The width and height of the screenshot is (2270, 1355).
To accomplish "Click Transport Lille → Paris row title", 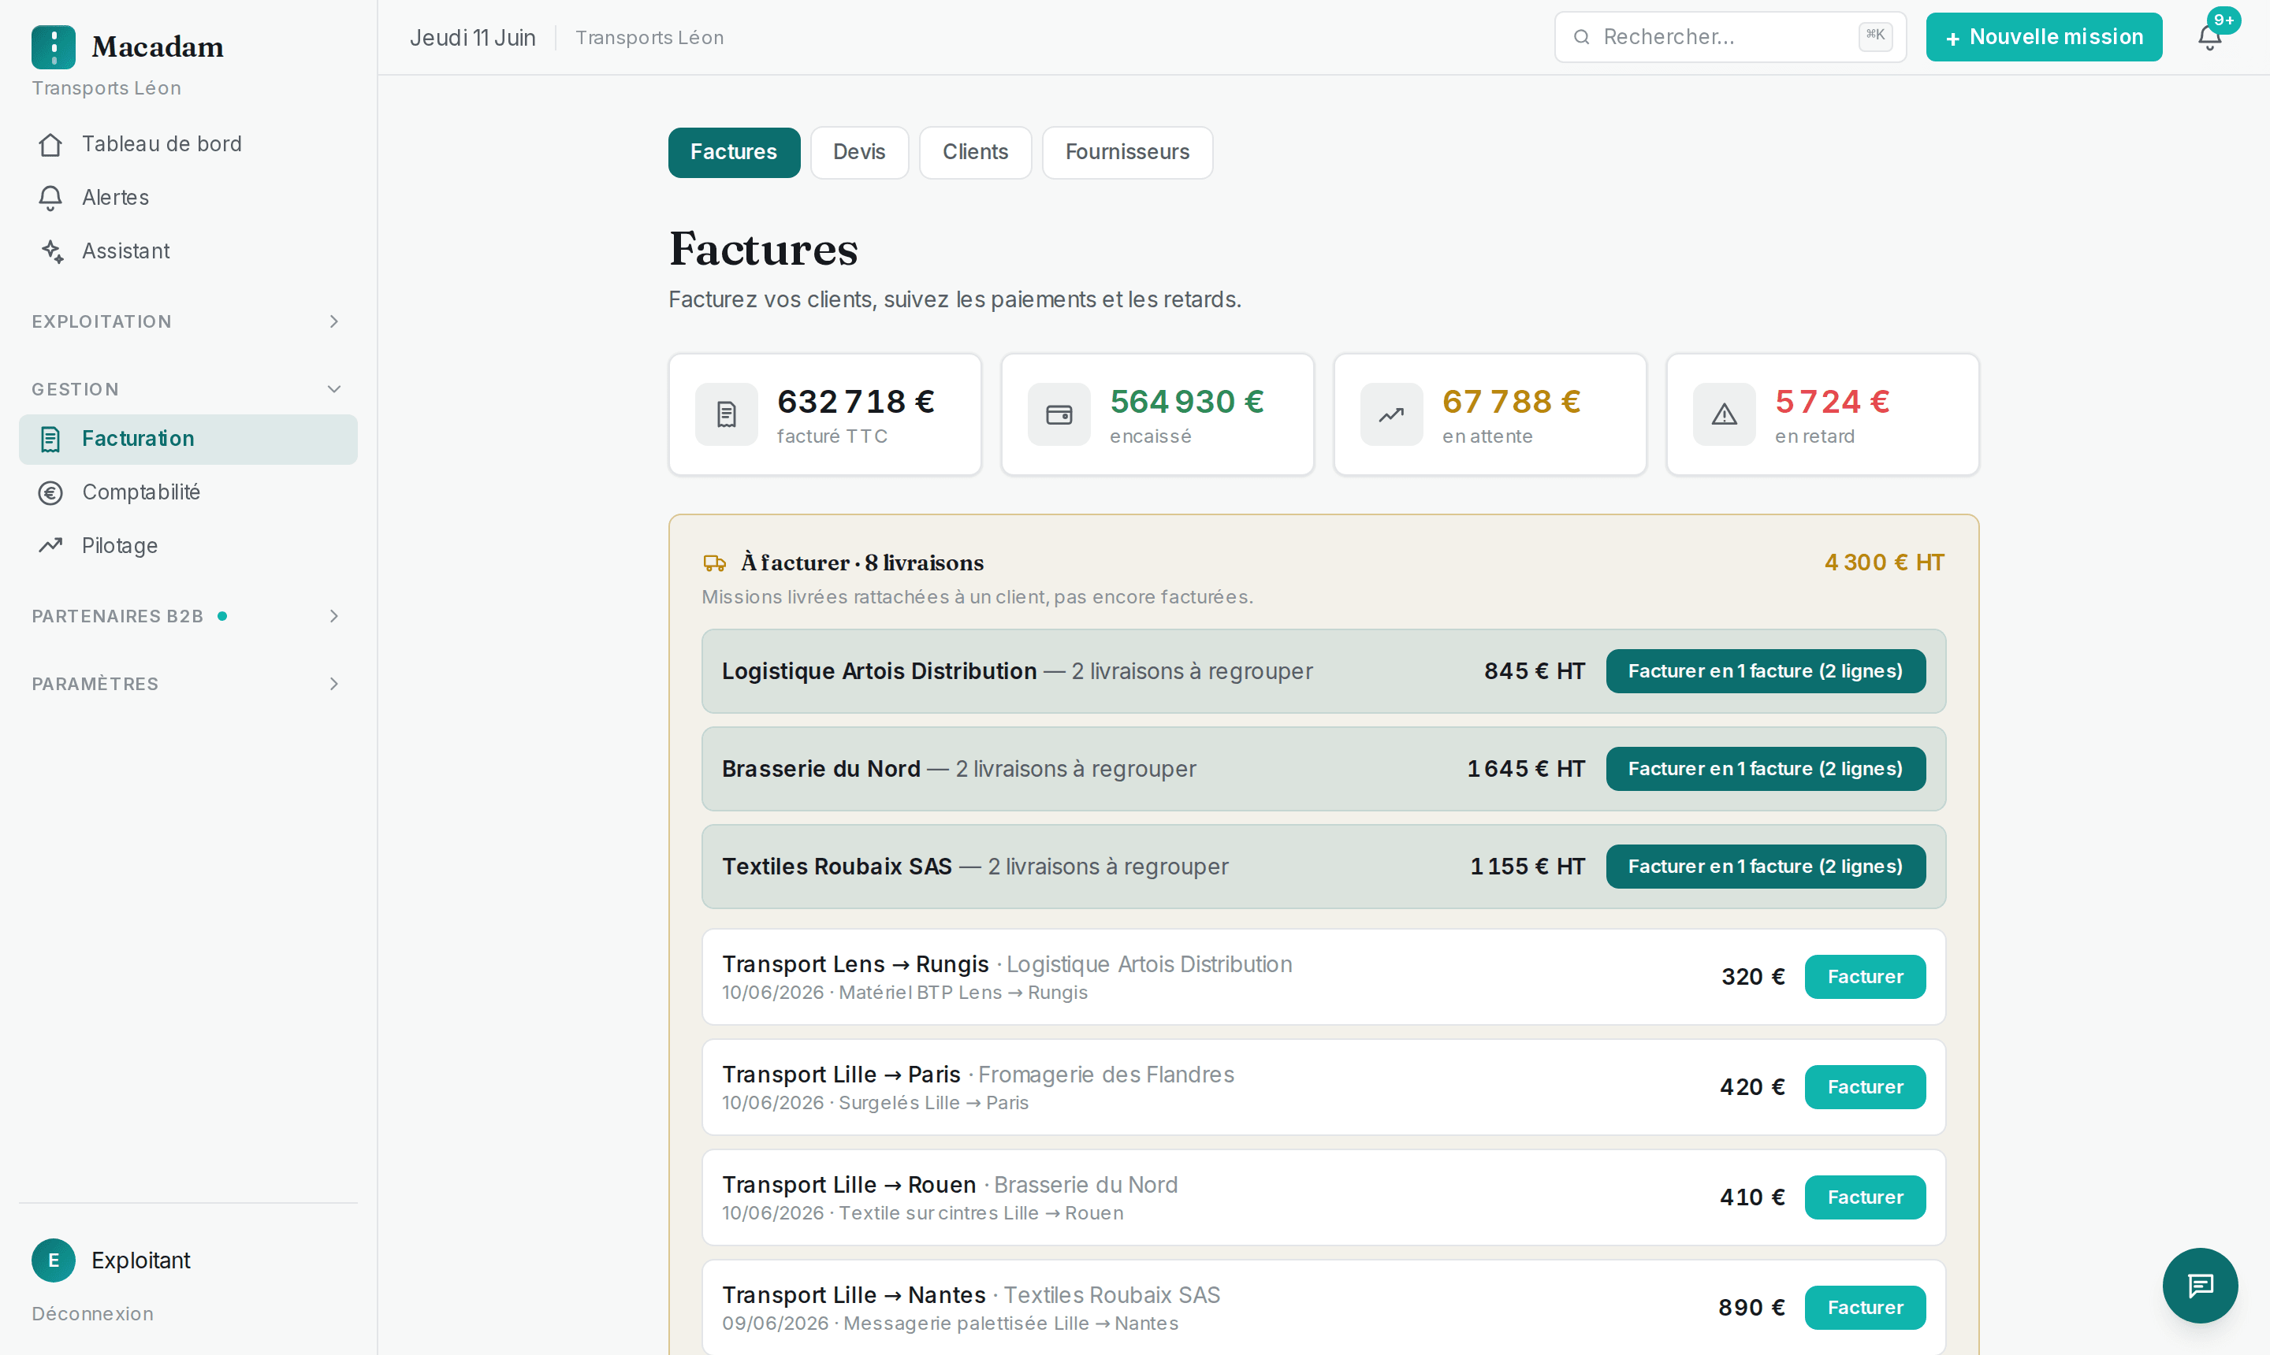I will pyautogui.click(x=840, y=1075).
